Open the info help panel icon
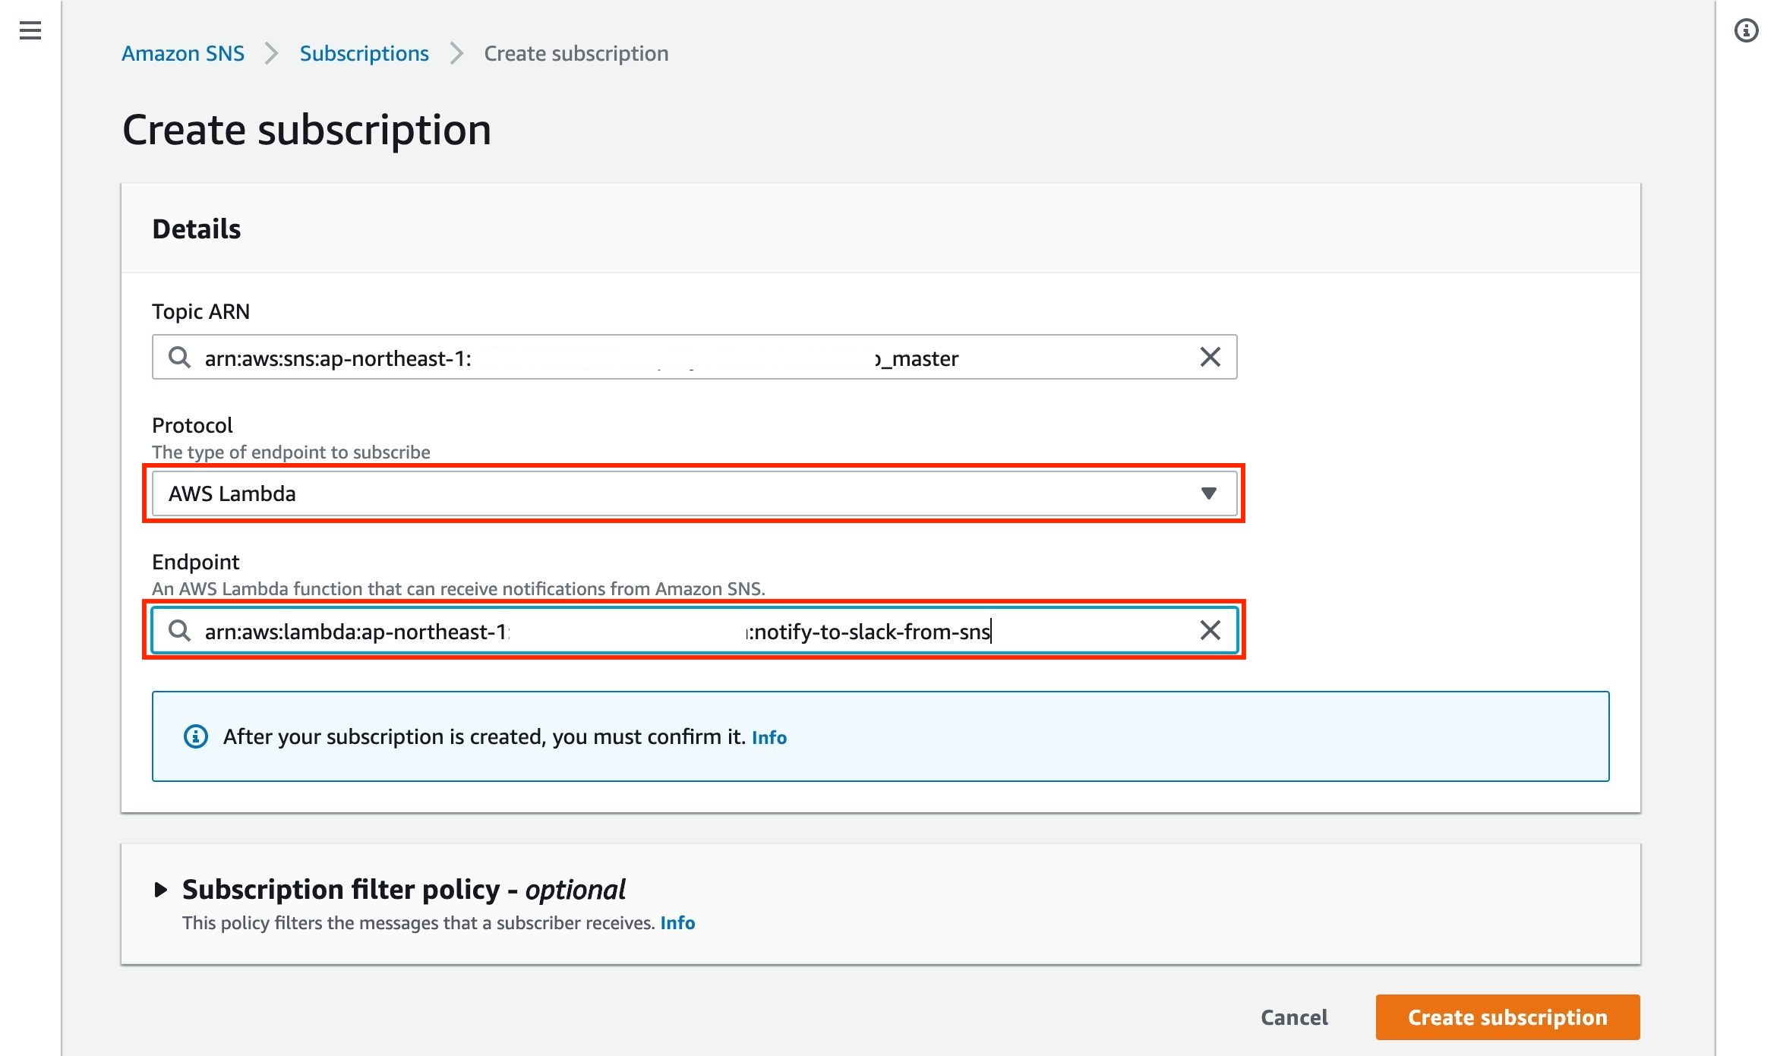1777x1056 pixels. point(1746,30)
